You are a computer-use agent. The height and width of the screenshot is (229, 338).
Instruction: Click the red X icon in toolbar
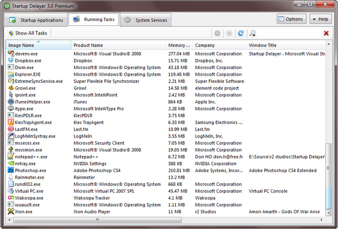(x=326, y=33)
